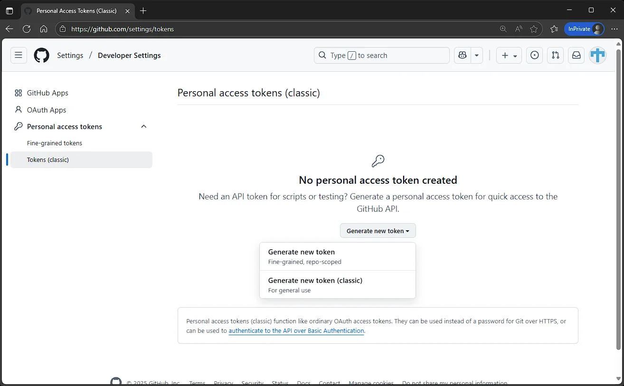Click the GitHub Octocat logo
The image size is (624, 386).
coord(42,55)
